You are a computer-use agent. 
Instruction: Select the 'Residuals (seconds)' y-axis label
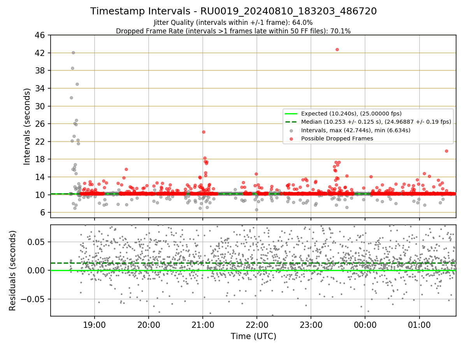click(13, 270)
